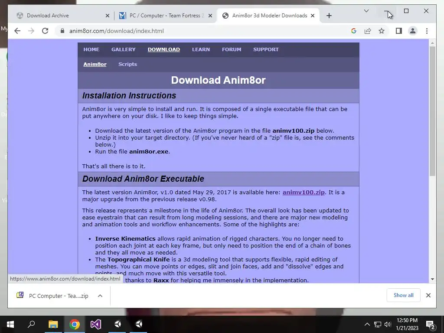Viewport: 444px width, 333px height.
Task: Close the Download Archive tab
Action: click(x=108, y=16)
